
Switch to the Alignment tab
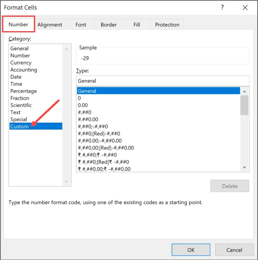coord(50,25)
